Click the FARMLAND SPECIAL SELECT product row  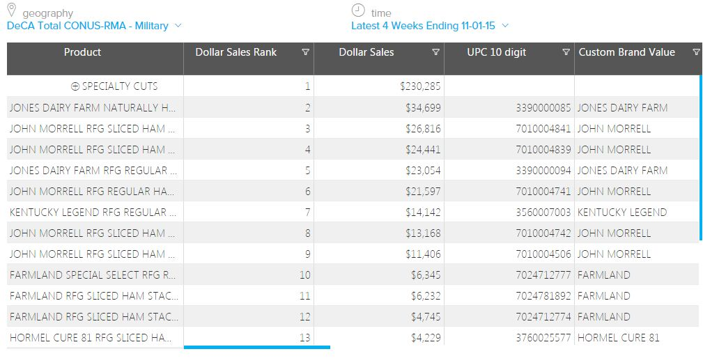93,275
